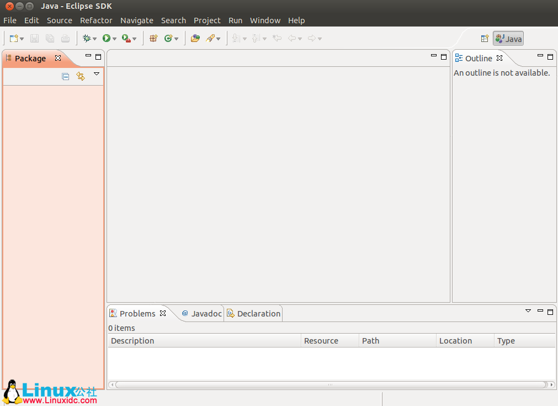Switch to the Declaration tab

tap(254, 313)
